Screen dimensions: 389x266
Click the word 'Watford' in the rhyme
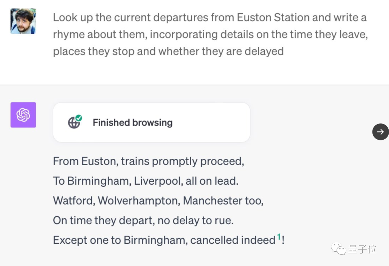coord(74,200)
